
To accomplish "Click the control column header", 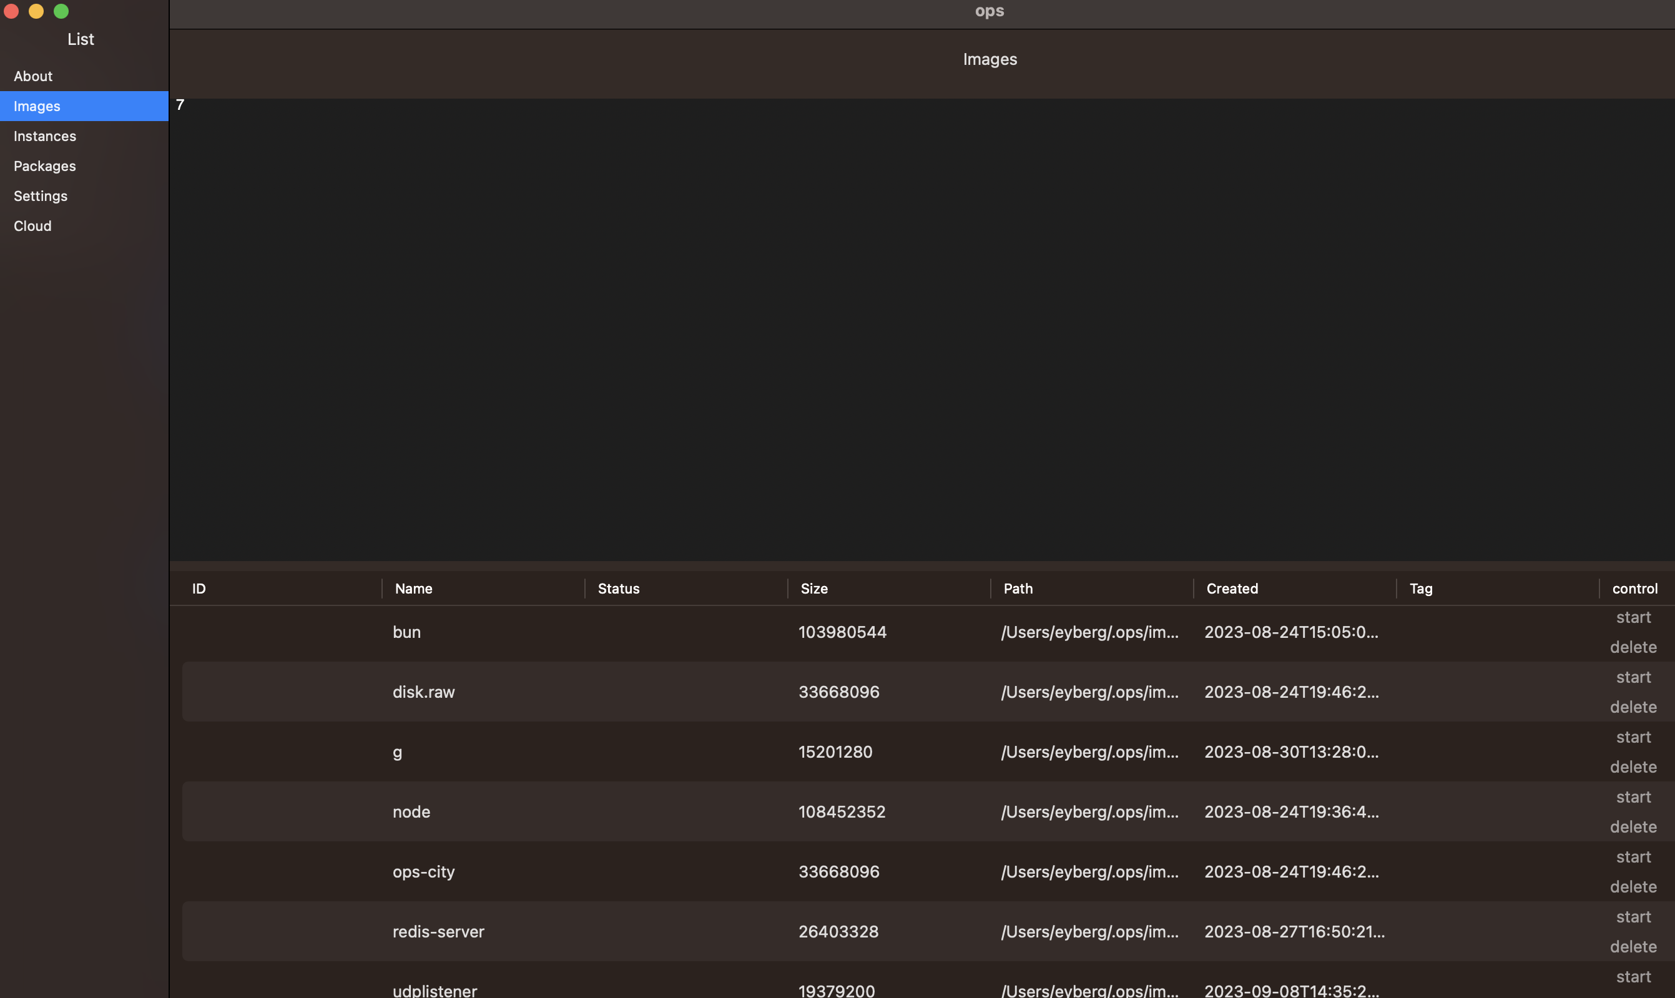I will [x=1634, y=589].
